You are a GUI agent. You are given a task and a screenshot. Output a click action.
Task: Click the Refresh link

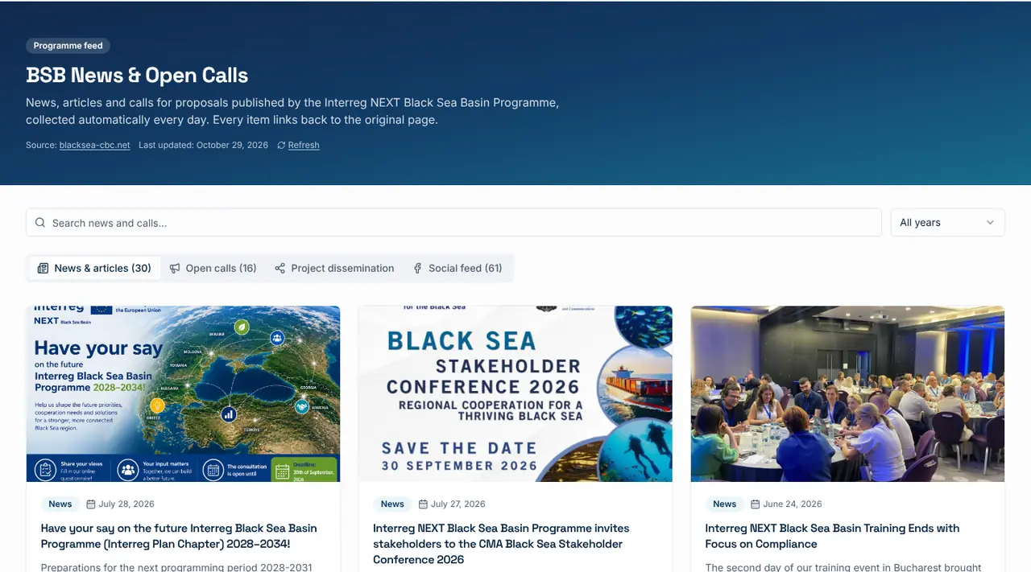pyautogui.click(x=304, y=146)
